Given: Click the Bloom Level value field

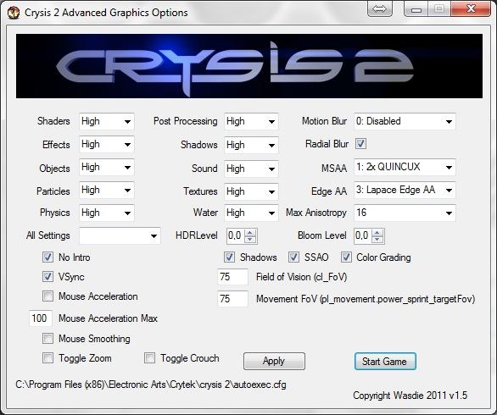Looking at the screenshot, I should pyautogui.click(x=363, y=235).
